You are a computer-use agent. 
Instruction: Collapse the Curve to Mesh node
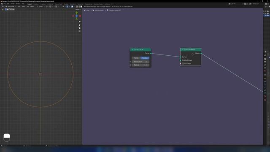pyautogui.click(x=183, y=50)
